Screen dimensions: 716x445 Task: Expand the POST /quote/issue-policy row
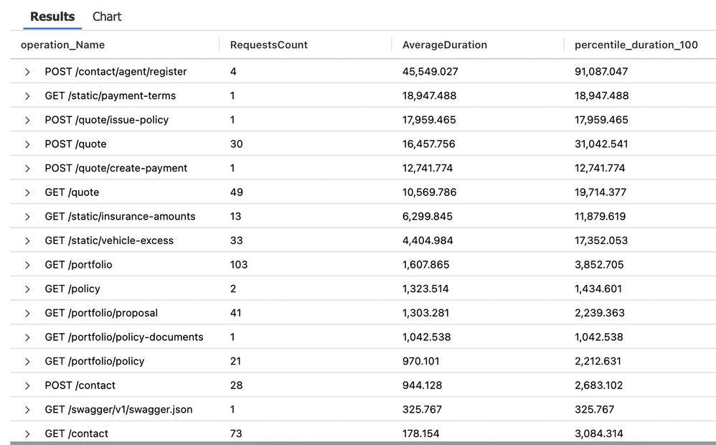(27, 120)
